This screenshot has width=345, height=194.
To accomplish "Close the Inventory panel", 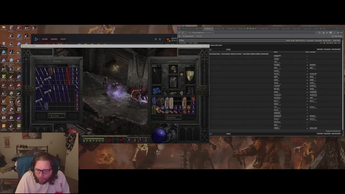I will pos(197,58).
